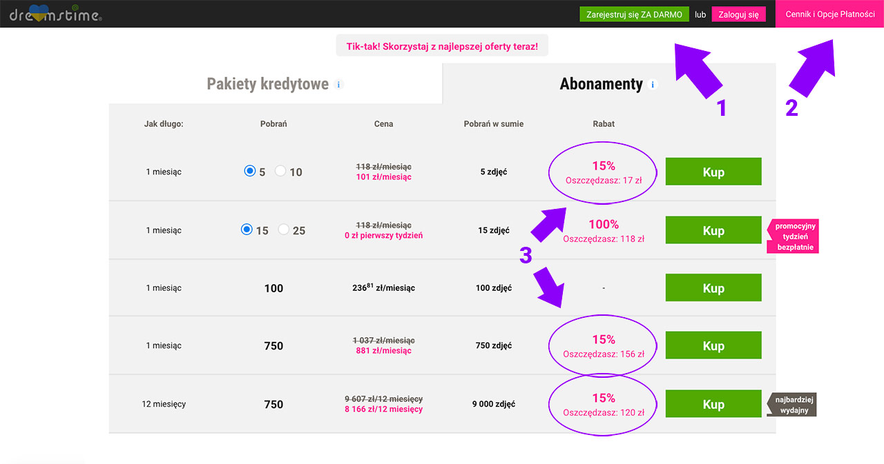Switch to the Pakiety kredytowe tab
Screen dimensions: 884x464
[267, 84]
